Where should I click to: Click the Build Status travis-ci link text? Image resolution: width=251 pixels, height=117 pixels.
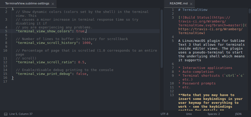click(x=212, y=25)
